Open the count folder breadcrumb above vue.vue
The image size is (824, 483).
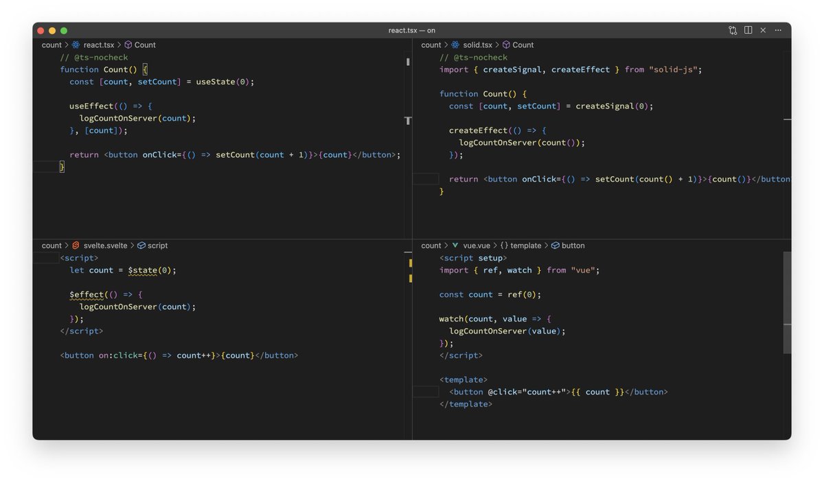pyautogui.click(x=431, y=246)
